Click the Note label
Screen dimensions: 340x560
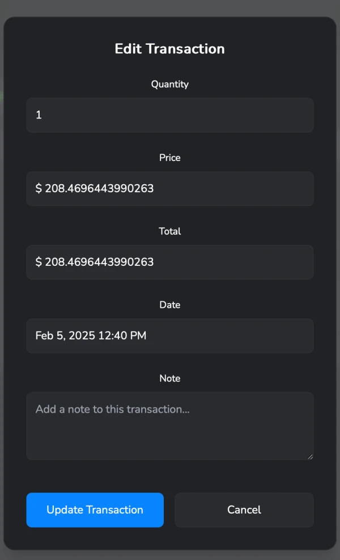[x=170, y=378]
